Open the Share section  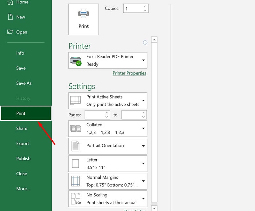[22, 128]
